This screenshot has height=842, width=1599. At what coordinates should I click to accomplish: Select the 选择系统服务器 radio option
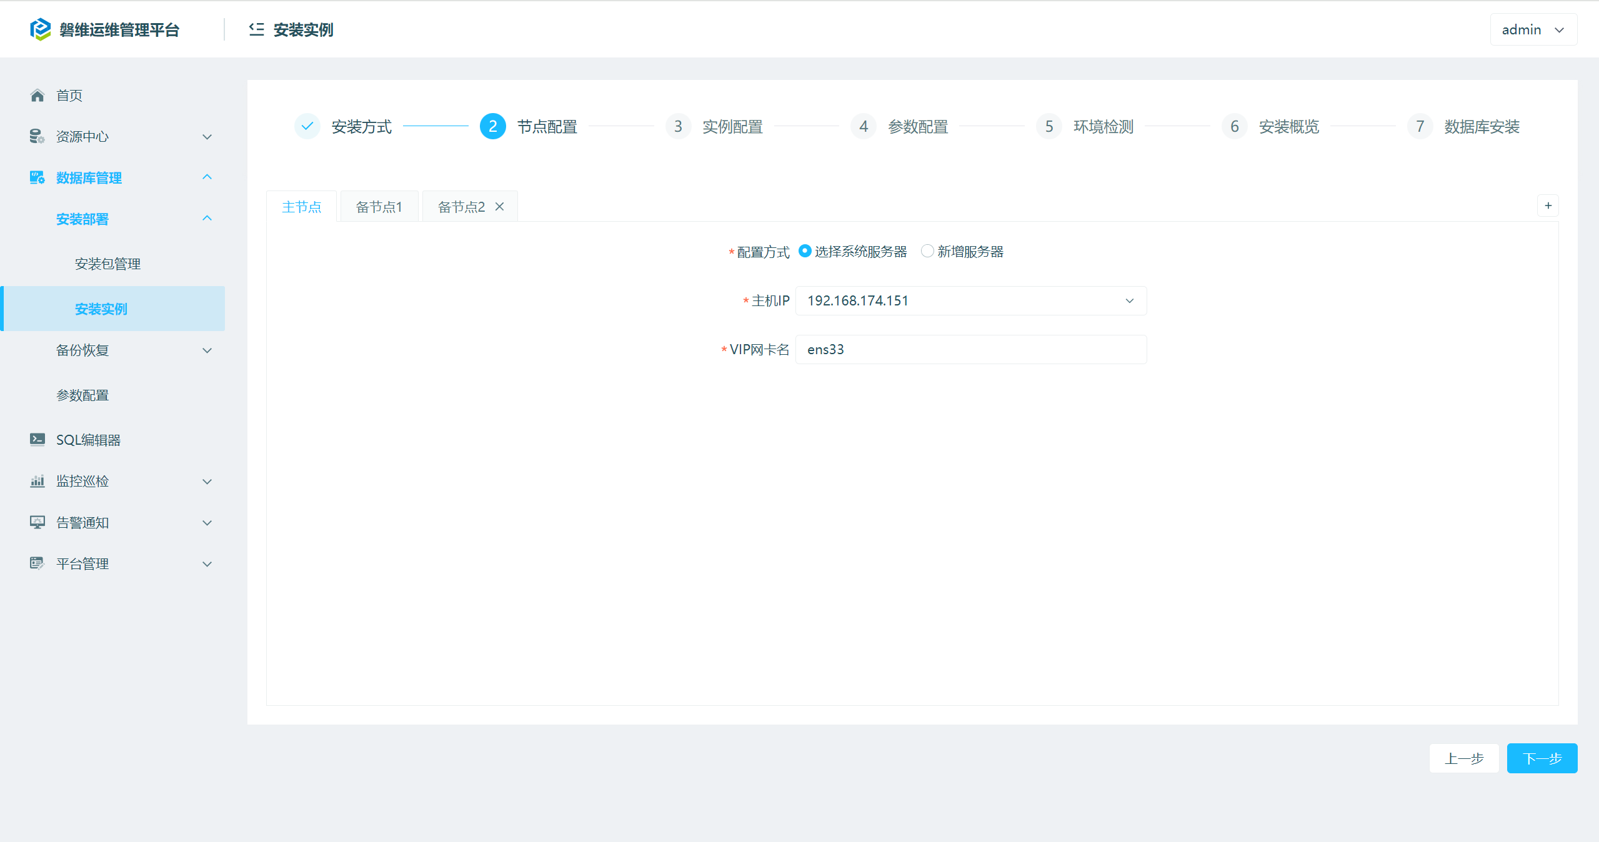(x=805, y=251)
